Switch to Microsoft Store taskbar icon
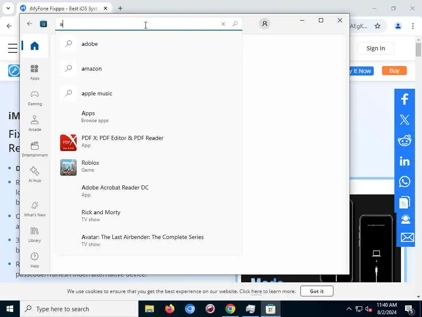The width and height of the screenshot is (422, 317). point(270,309)
